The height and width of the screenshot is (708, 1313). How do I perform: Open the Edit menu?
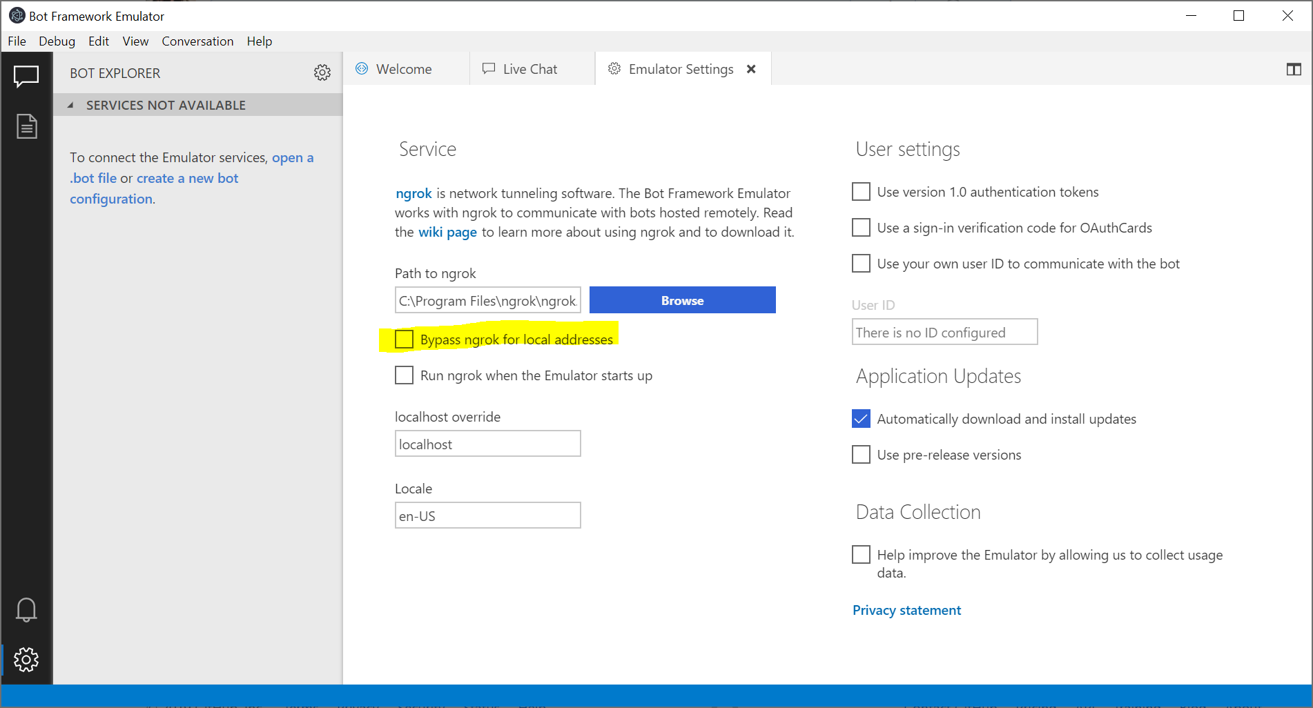(x=99, y=41)
